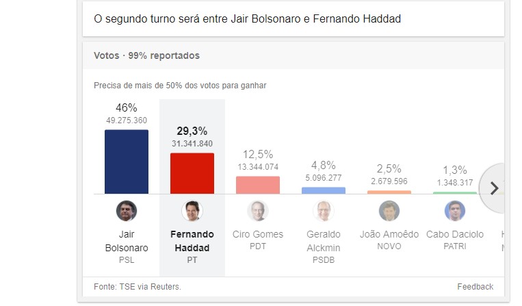
Task: Click the pink Ciro Gomes bar
Action: coord(258,185)
